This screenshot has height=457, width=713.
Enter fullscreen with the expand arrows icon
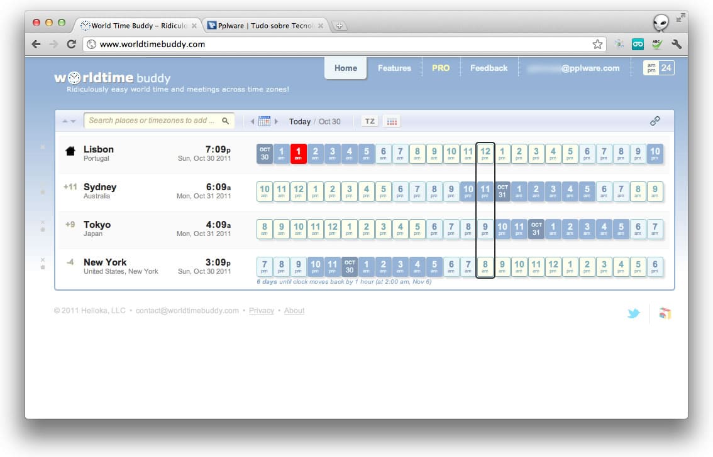(680, 18)
